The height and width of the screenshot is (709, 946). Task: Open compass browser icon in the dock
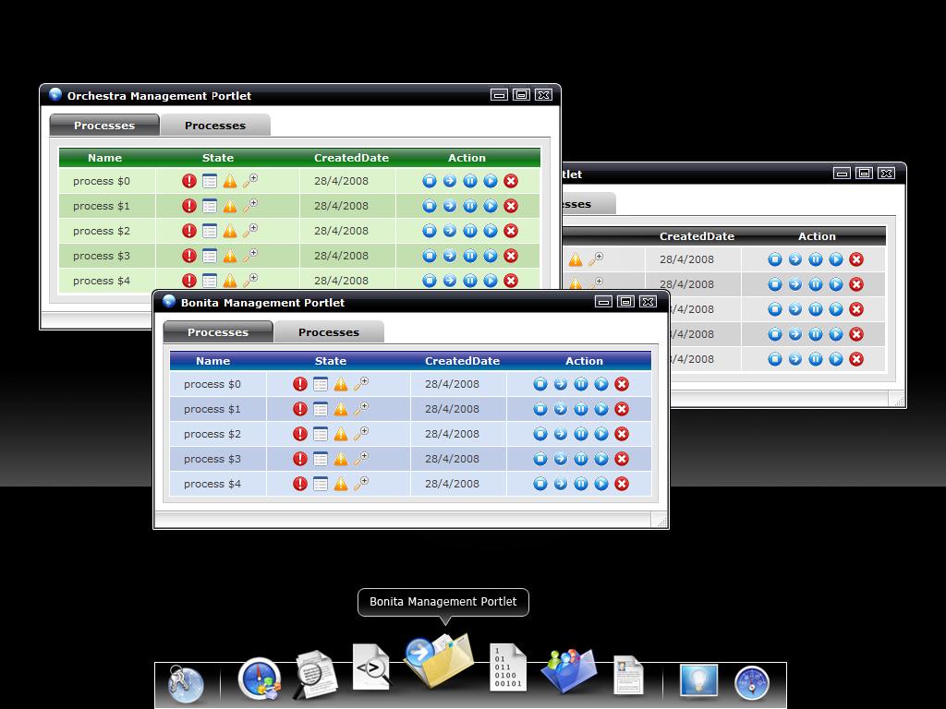260,679
